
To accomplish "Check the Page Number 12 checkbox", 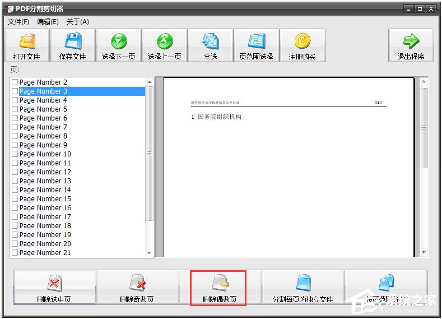I will pyautogui.click(x=15, y=172).
